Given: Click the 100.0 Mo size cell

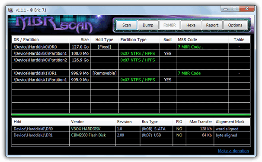Looking at the screenshot, I should [x=80, y=53].
